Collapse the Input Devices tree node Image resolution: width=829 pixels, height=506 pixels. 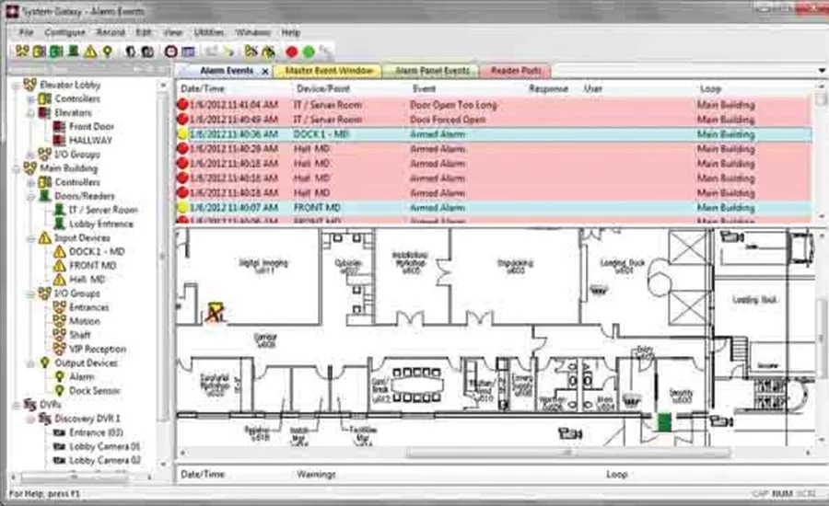[x=30, y=238]
